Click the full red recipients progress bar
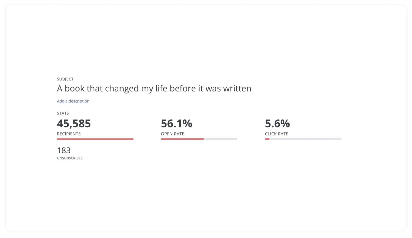 click(95, 139)
